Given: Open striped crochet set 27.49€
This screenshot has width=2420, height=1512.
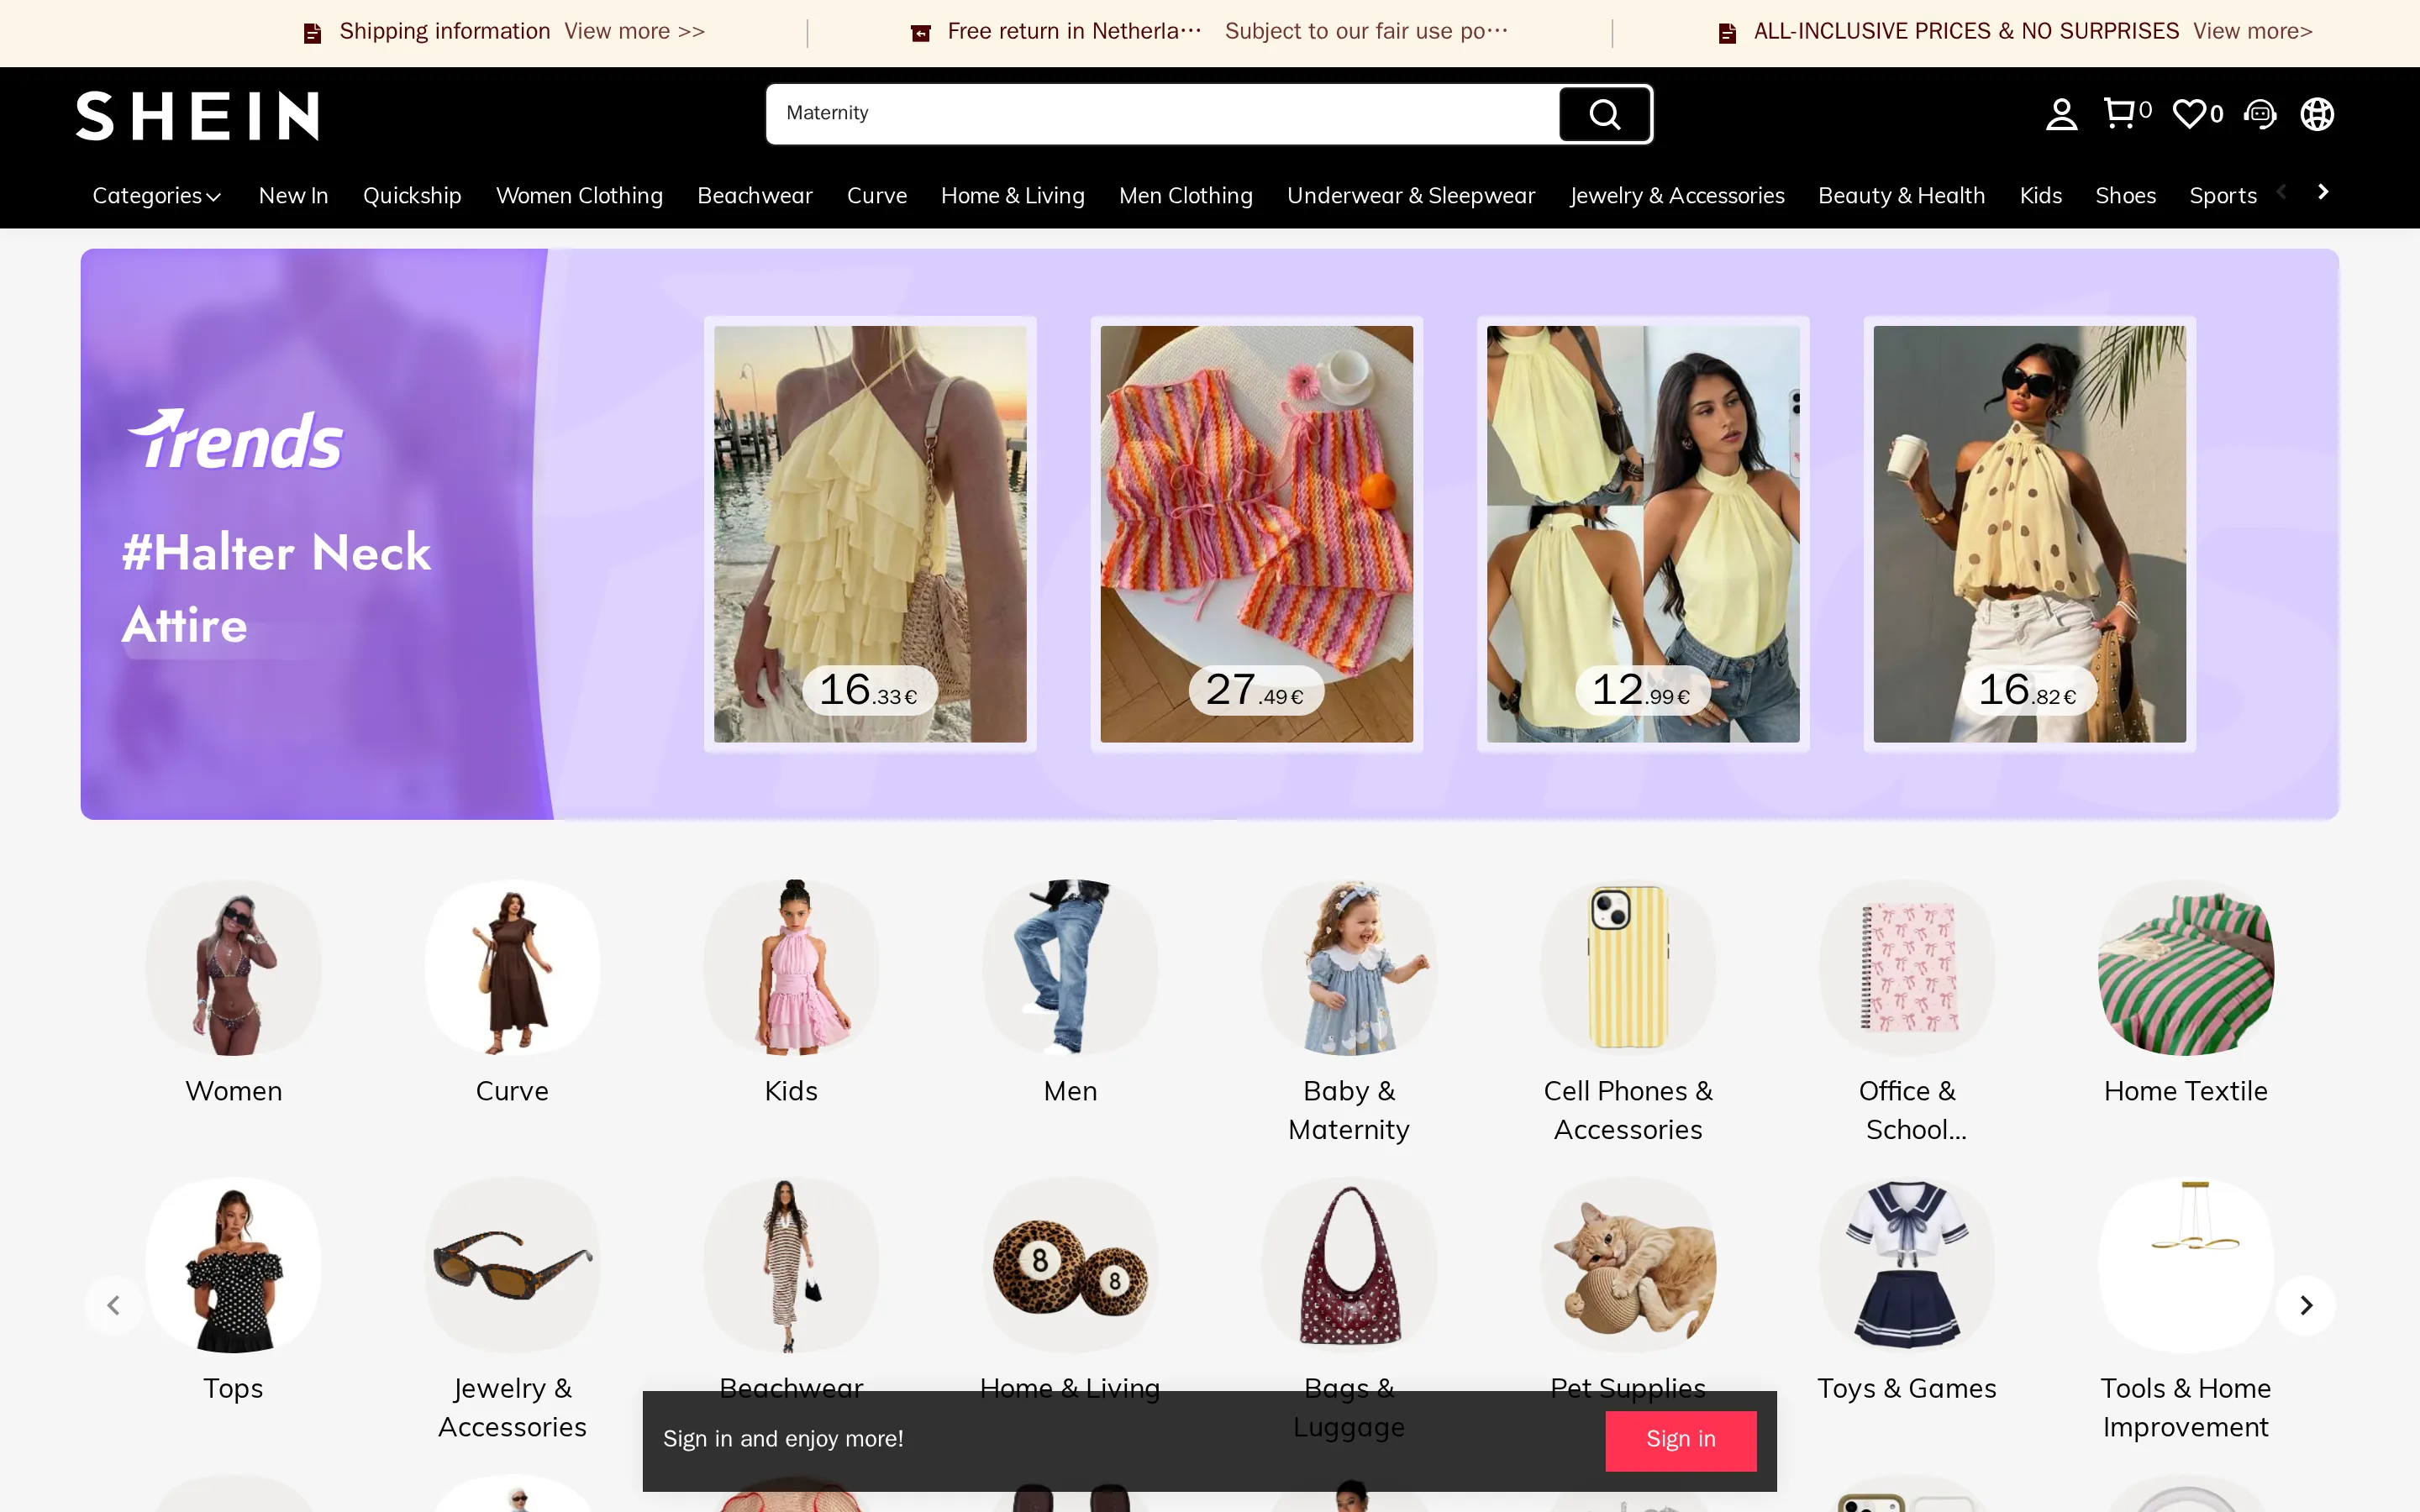Looking at the screenshot, I should pos(1257,534).
